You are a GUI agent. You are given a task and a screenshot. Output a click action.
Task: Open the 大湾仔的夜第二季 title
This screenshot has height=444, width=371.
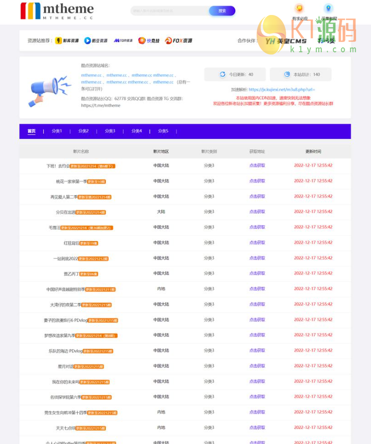click(x=66, y=305)
